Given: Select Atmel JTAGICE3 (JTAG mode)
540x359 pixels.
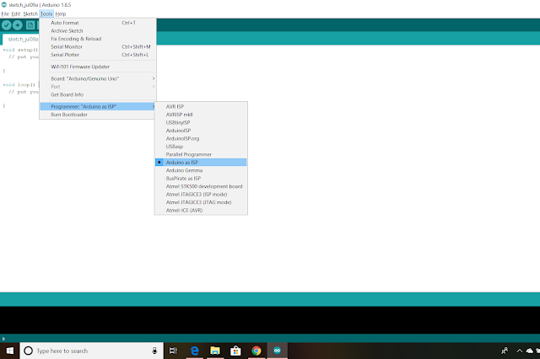Looking at the screenshot, I should coord(201,202).
